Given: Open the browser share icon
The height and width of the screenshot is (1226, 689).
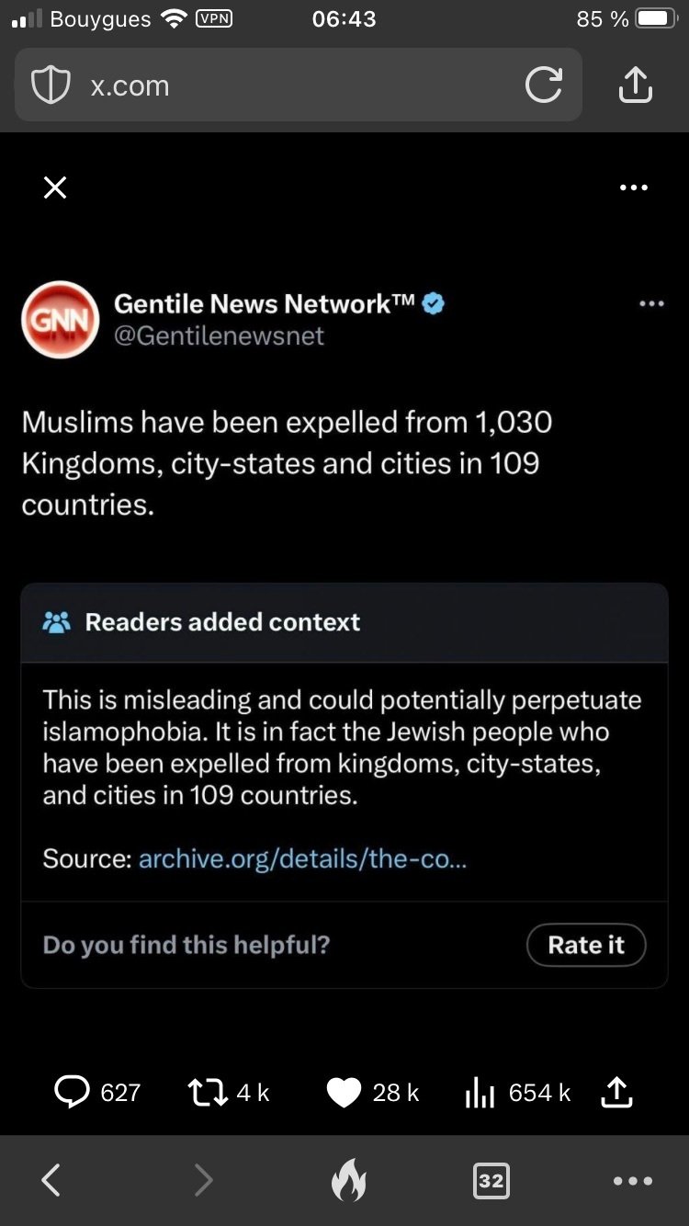Looking at the screenshot, I should click(635, 85).
